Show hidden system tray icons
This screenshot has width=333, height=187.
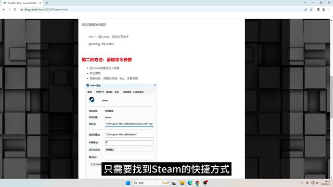[302, 183]
